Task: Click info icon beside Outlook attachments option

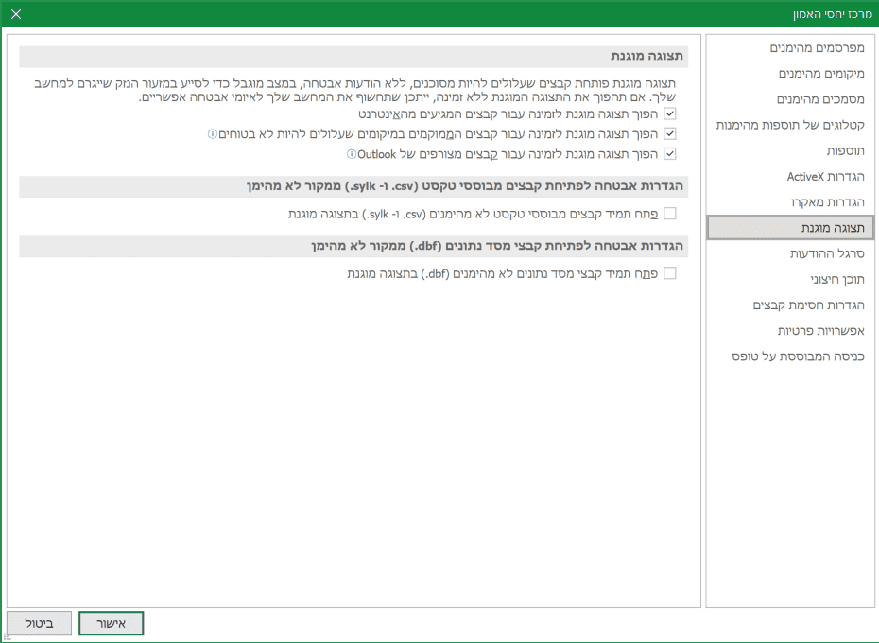Action: click(352, 154)
